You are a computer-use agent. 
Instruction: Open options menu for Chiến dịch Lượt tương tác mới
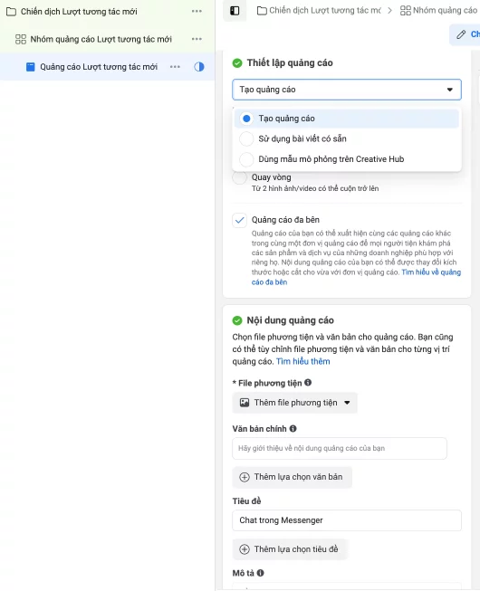[197, 11]
